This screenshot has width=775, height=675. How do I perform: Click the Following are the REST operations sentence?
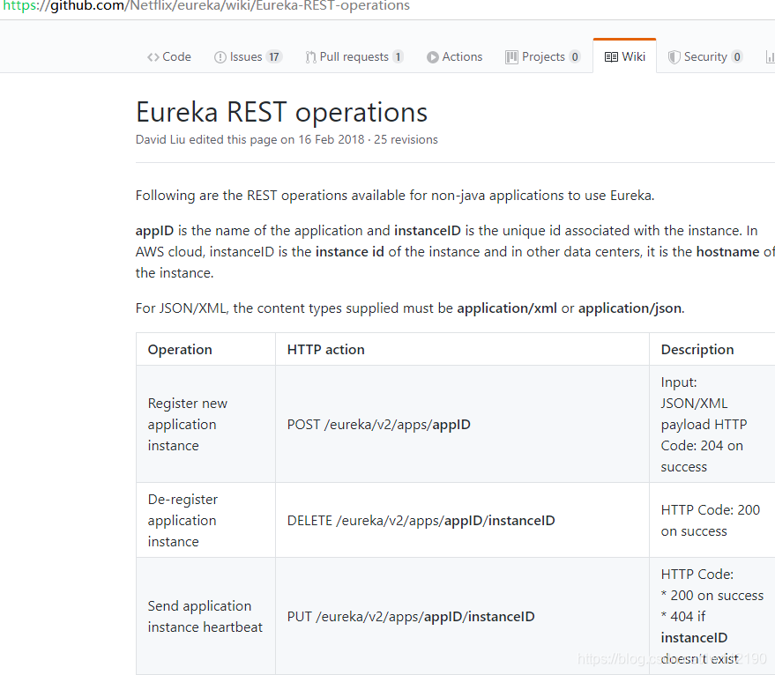point(395,196)
